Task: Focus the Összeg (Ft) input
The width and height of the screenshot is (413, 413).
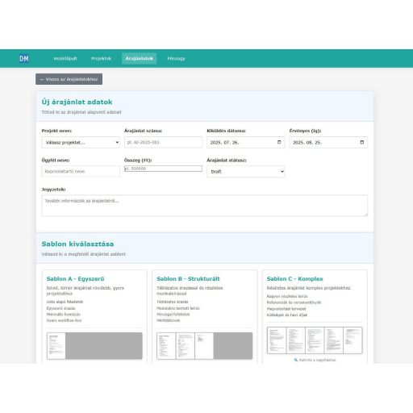Action: tap(163, 169)
